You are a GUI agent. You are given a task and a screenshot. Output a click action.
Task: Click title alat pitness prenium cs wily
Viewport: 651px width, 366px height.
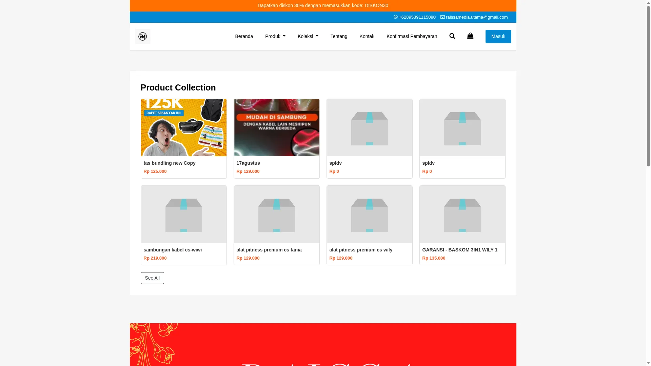click(x=361, y=250)
